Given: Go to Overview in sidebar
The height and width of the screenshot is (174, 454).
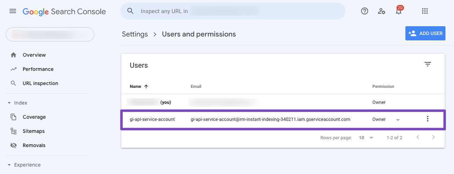Looking at the screenshot, I should (x=34, y=55).
